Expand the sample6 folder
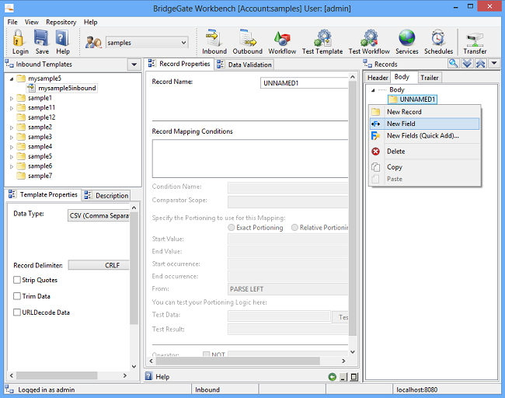Screen dimensions: 505x398 click(12, 166)
